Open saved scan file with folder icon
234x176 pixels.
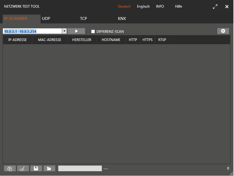[49, 168]
